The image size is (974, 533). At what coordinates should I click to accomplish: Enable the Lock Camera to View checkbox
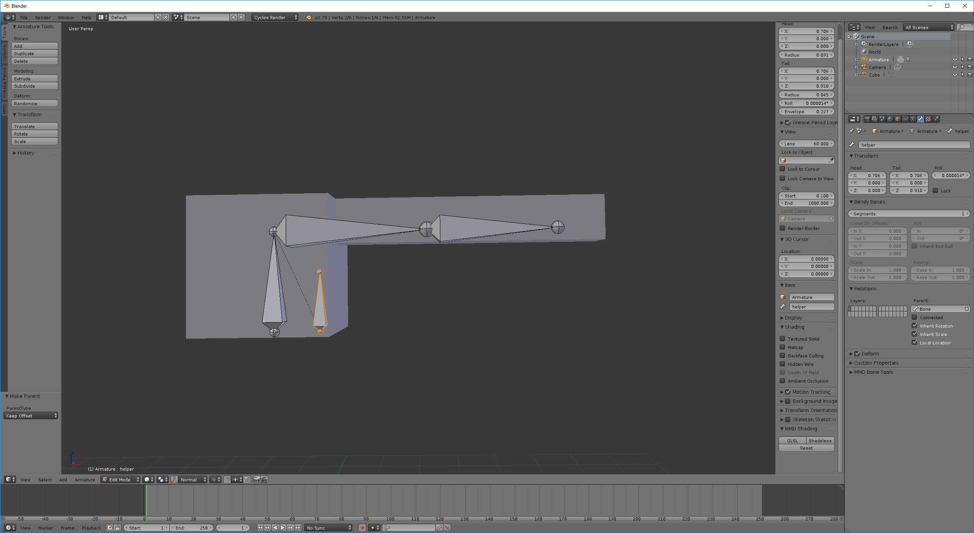783,178
